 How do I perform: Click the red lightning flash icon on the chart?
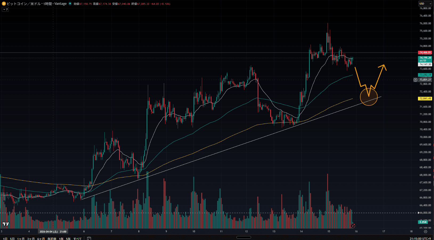(x=353, y=226)
